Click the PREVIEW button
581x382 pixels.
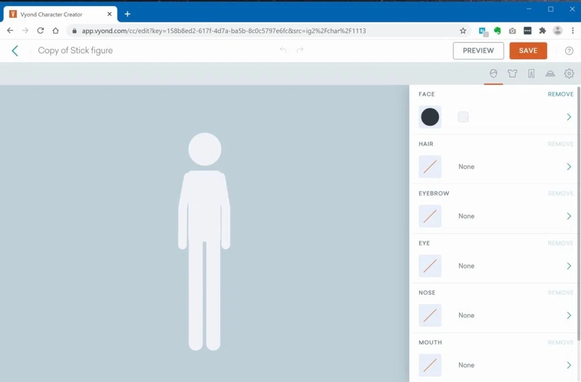coord(478,50)
